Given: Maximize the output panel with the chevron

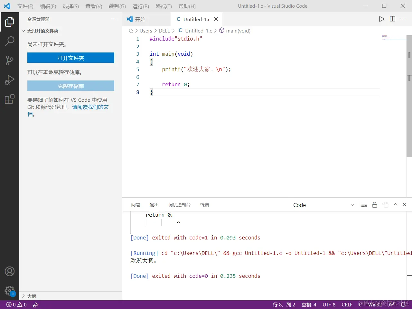Looking at the screenshot, I should (x=396, y=204).
